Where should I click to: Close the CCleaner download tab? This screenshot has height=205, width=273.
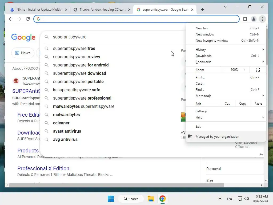(129, 10)
